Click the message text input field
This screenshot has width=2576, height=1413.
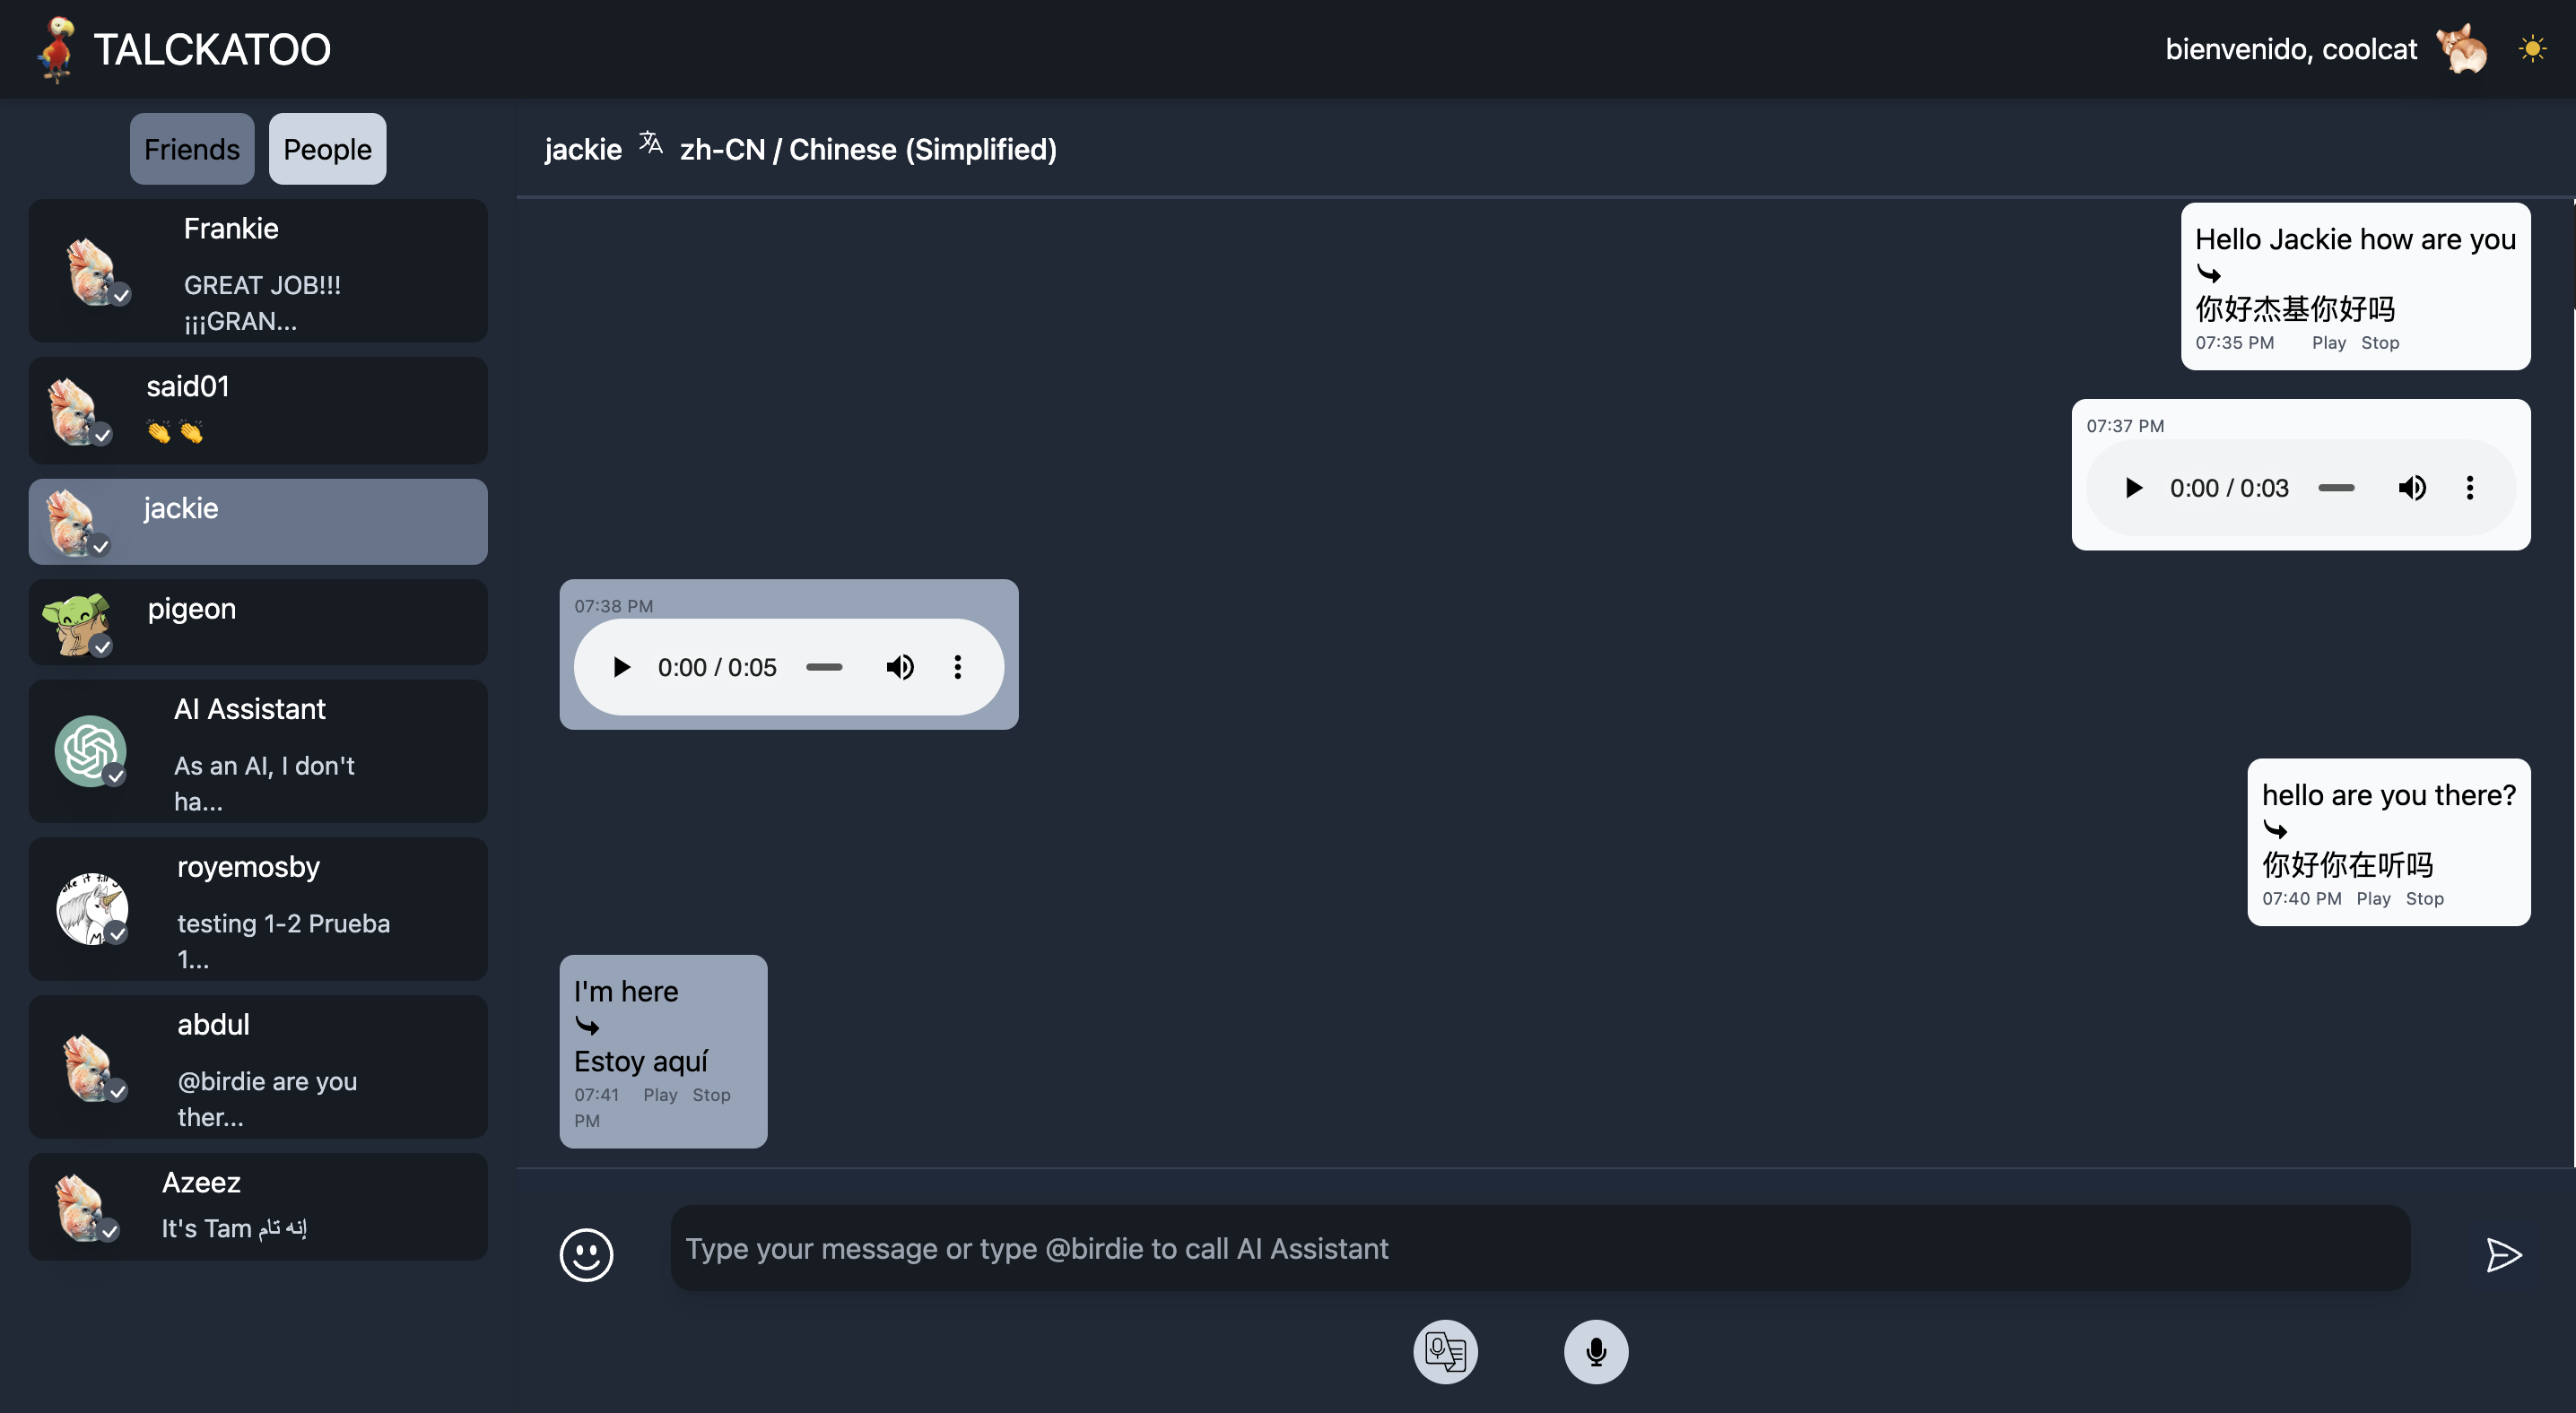[x=1539, y=1248]
